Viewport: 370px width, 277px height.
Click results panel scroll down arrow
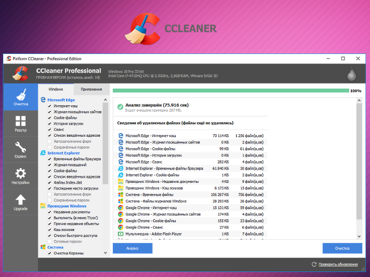click(359, 236)
